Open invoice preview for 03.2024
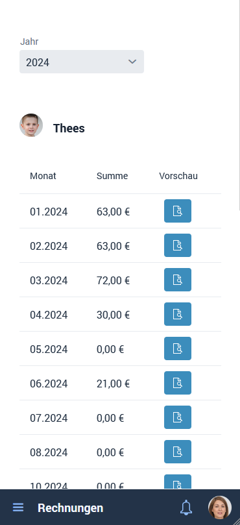This screenshot has width=240, height=525. click(x=178, y=280)
